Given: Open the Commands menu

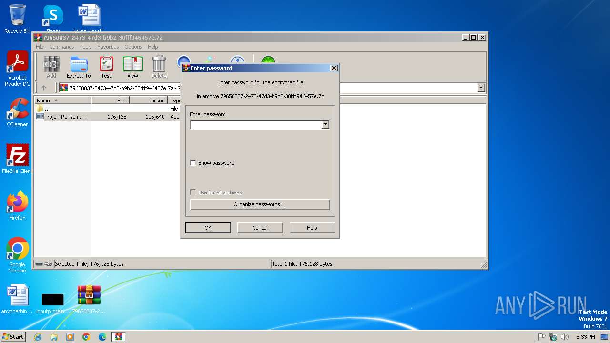Looking at the screenshot, I should pos(61,47).
